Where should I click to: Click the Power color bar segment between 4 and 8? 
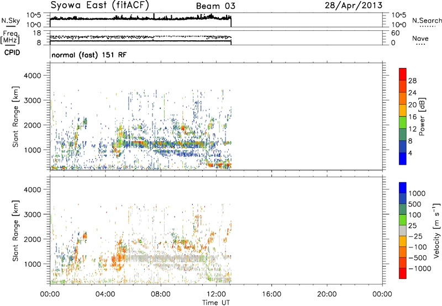point(403,146)
